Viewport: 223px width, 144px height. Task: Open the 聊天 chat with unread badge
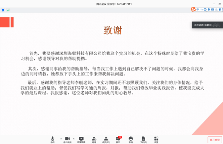pyautogui.click(x=118, y=140)
